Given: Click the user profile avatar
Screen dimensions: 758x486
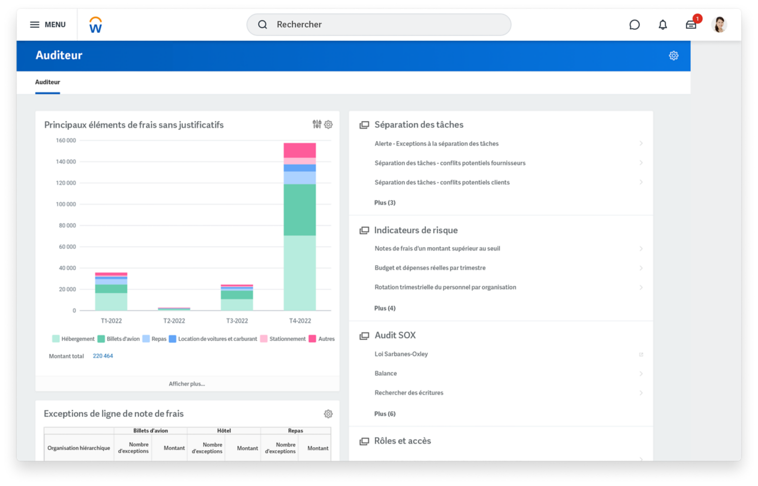Looking at the screenshot, I should pyautogui.click(x=719, y=24).
